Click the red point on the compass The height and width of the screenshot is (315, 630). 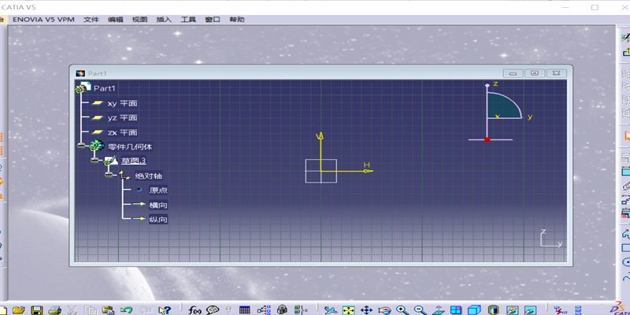487,139
